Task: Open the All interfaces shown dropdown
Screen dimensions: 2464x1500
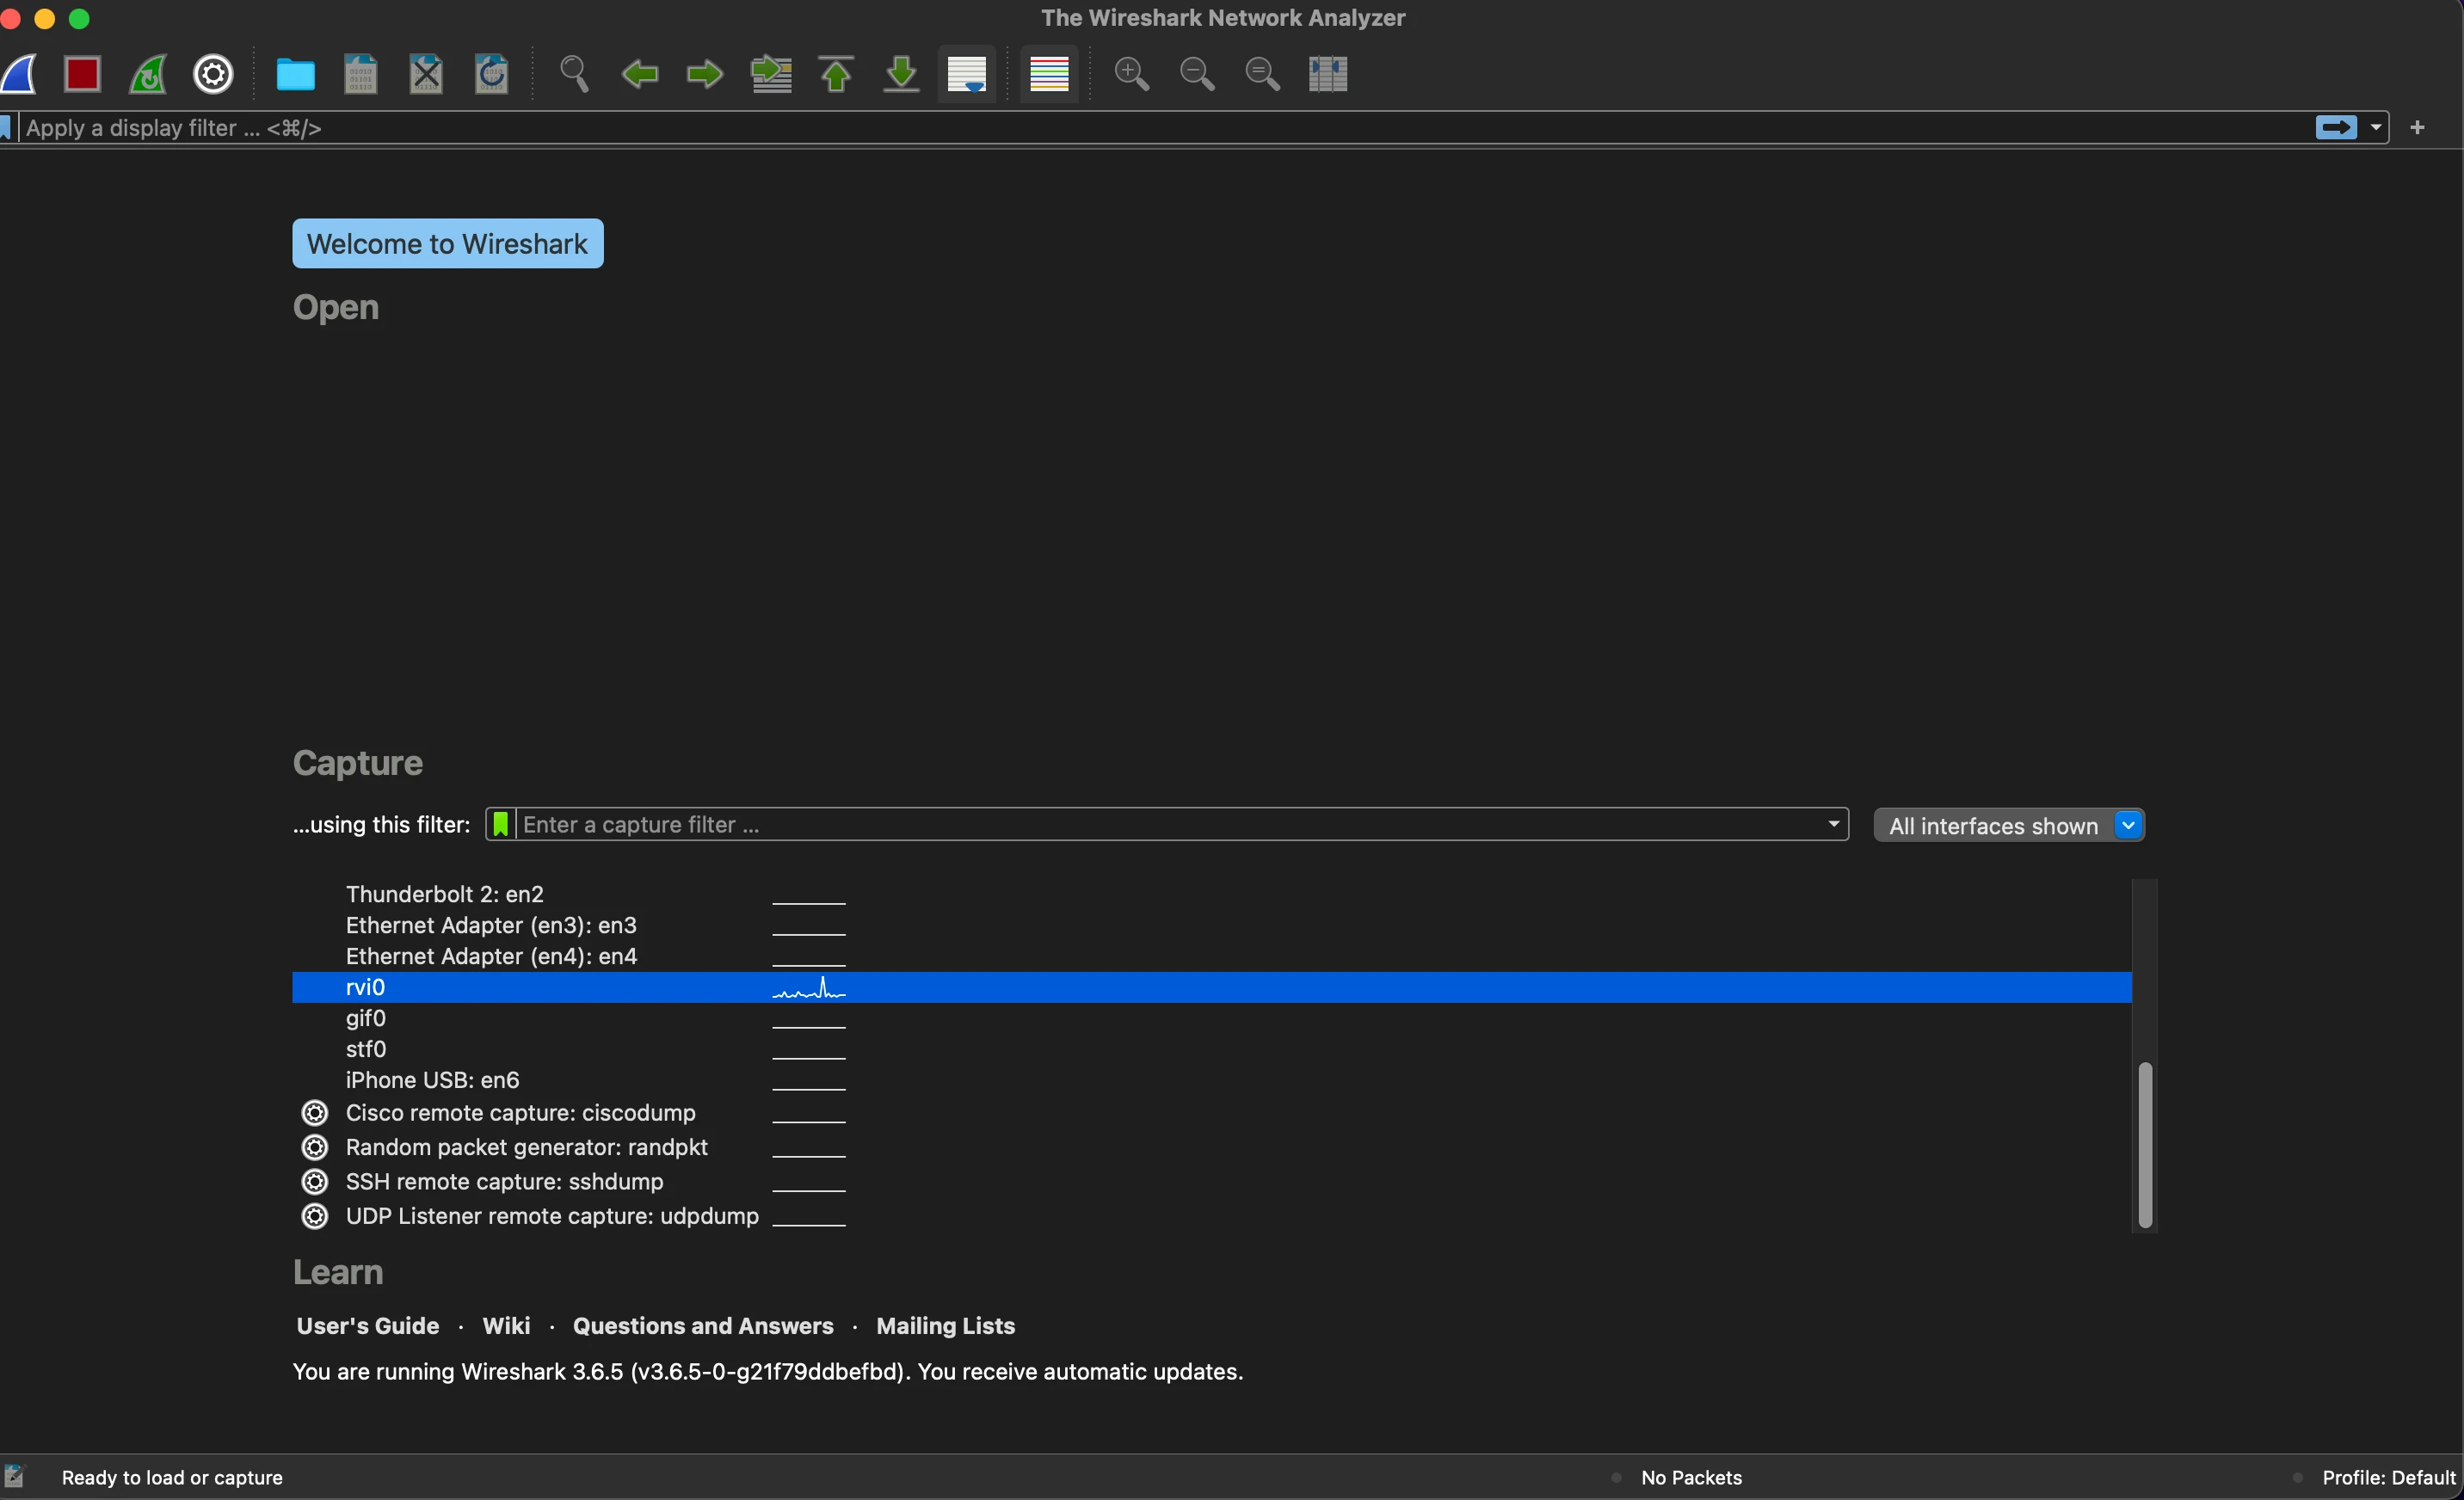Action: click(x=2009, y=826)
